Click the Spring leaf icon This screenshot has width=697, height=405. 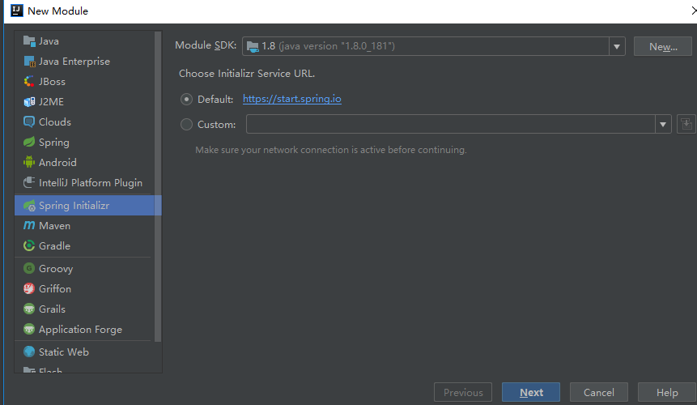coord(29,143)
